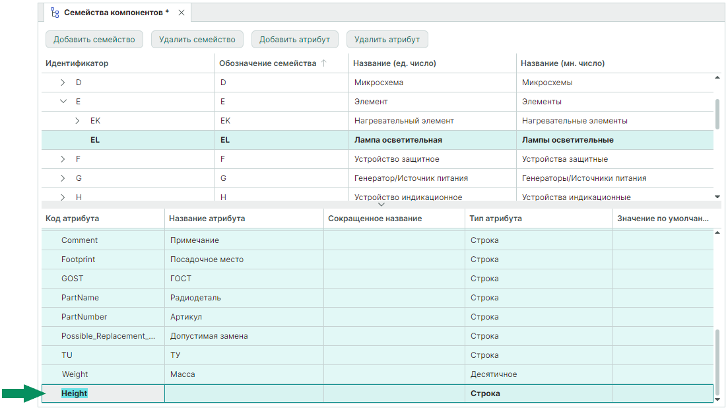Expand the G family row
Viewport: 728px width, 410px height.
click(63, 178)
